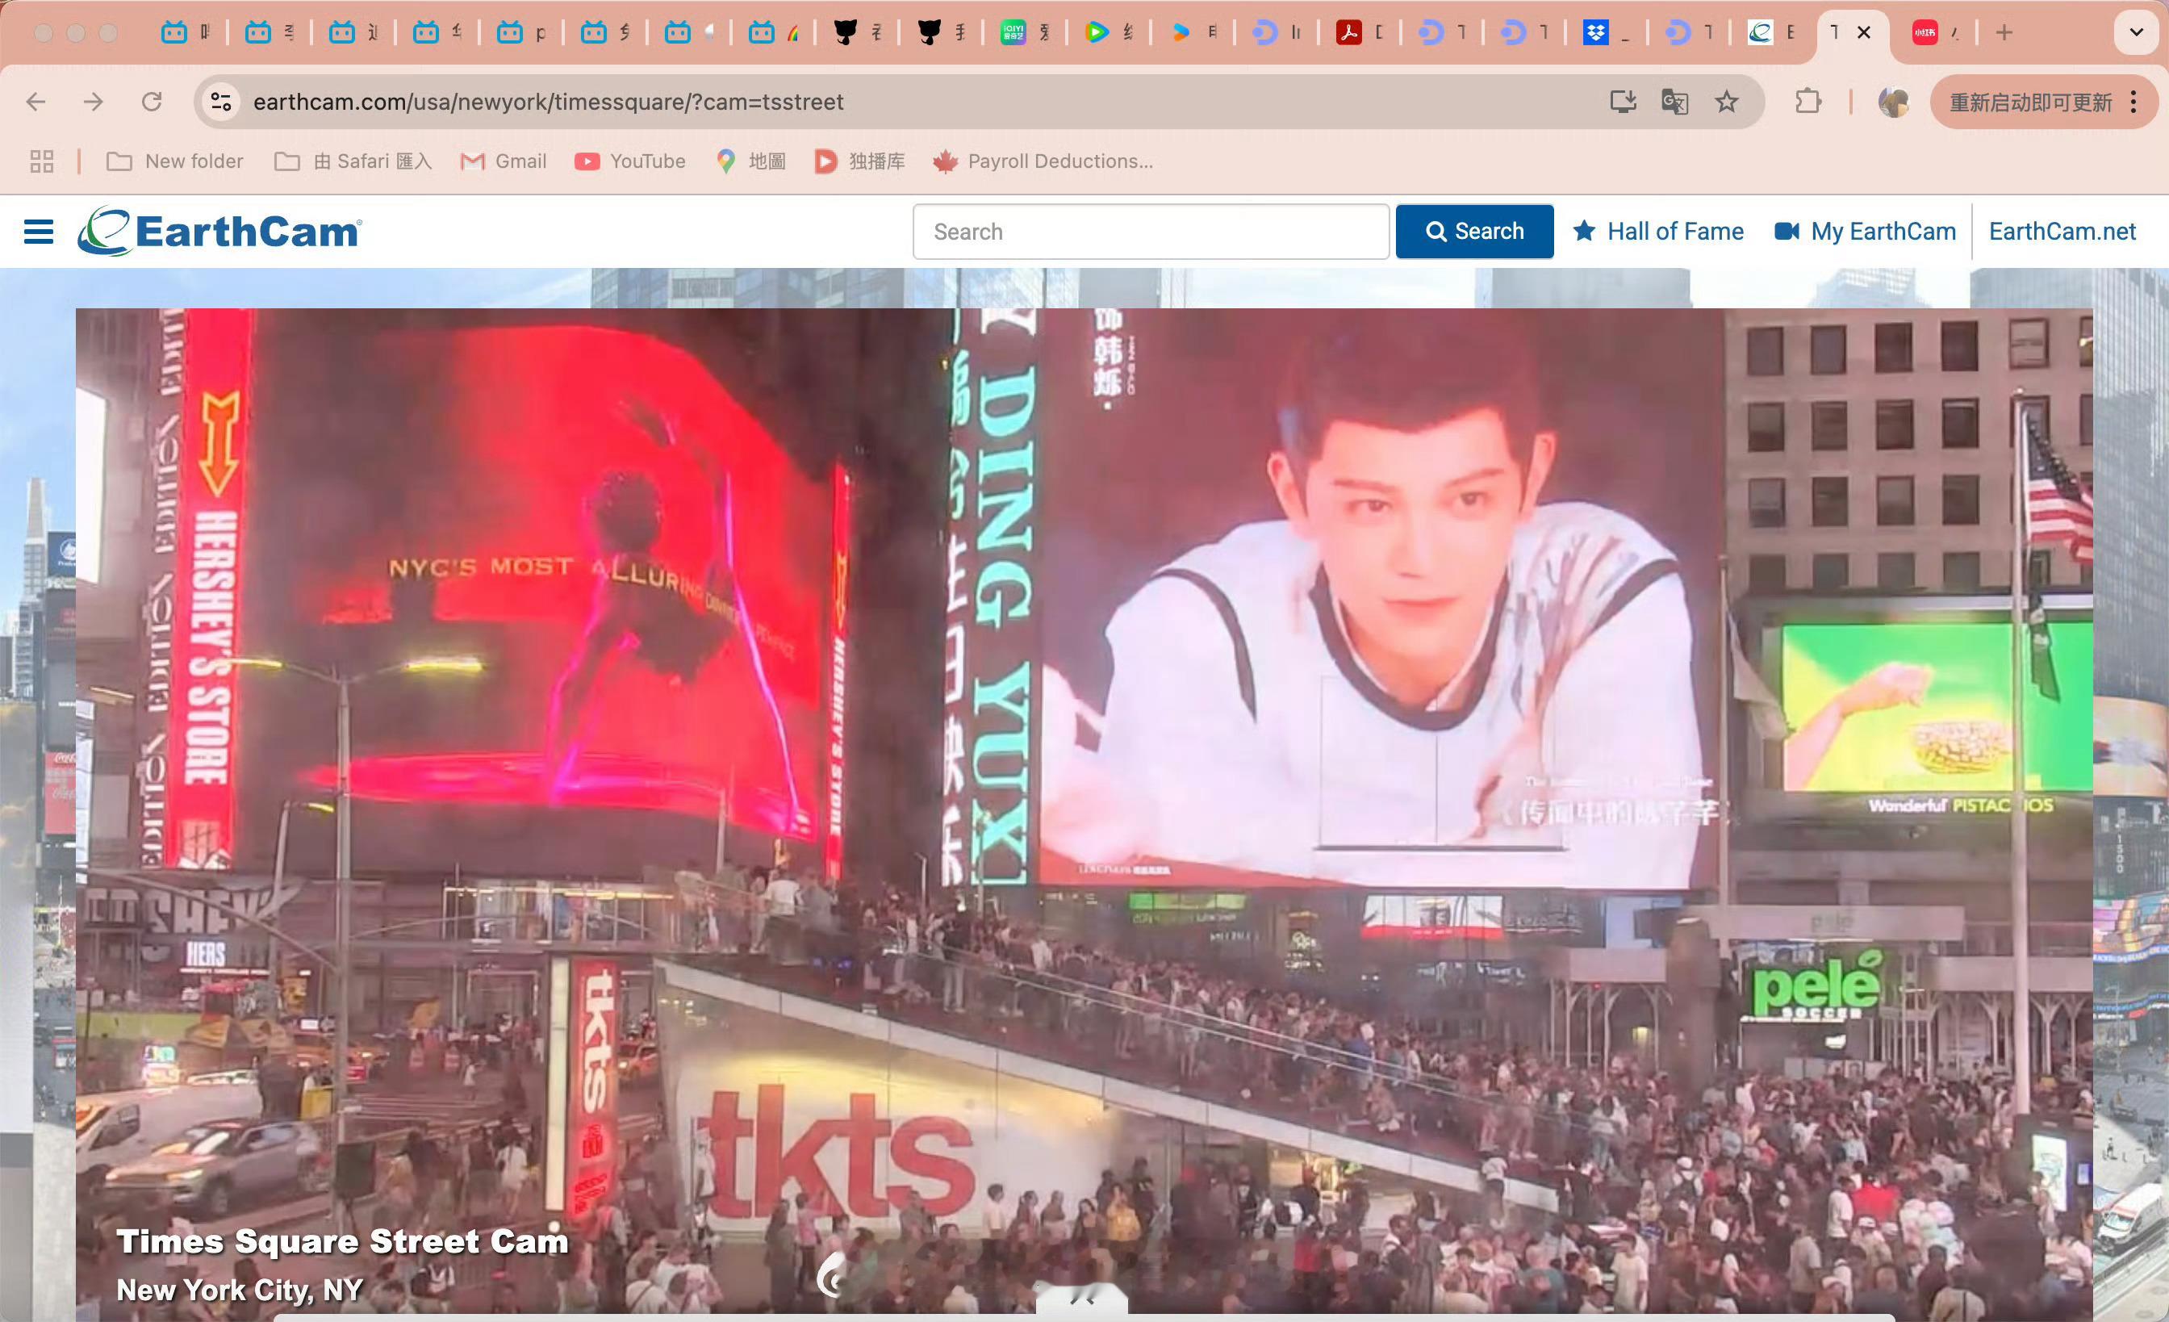This screenshot has height=1322, width=2169.
Task: Visit the EarthCam.net link
Action: (2062, 232)
